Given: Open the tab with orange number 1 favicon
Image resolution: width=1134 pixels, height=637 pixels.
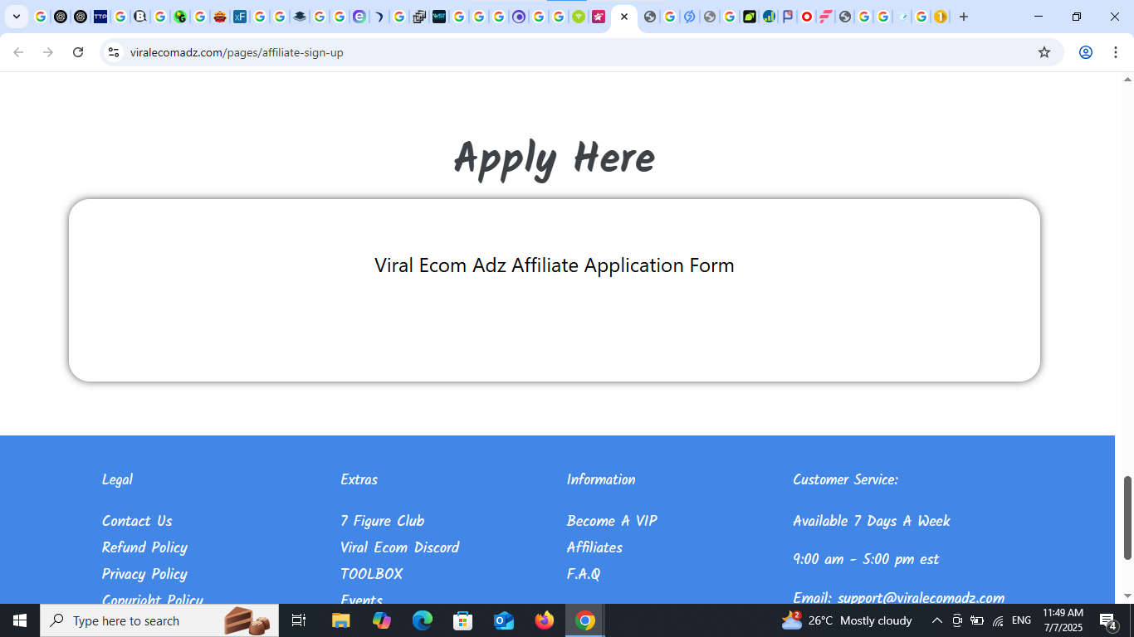Looking at the screenshot, I should [941, 17].
